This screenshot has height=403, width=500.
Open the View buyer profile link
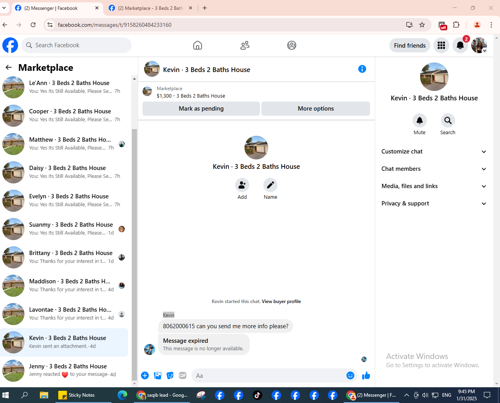pyautogui.click(x=281, y=301)
